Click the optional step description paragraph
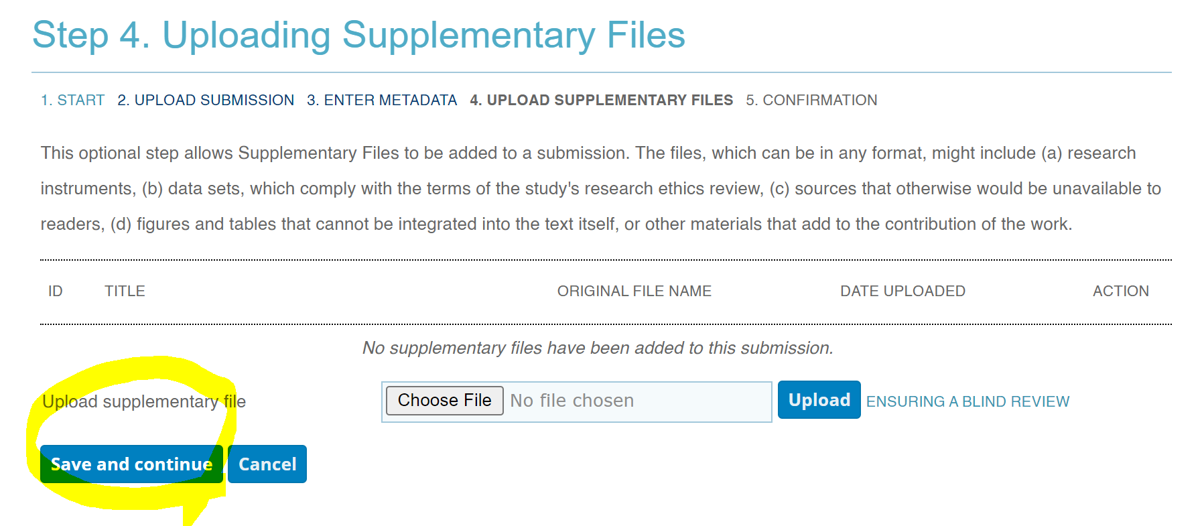 coord(600,188)
